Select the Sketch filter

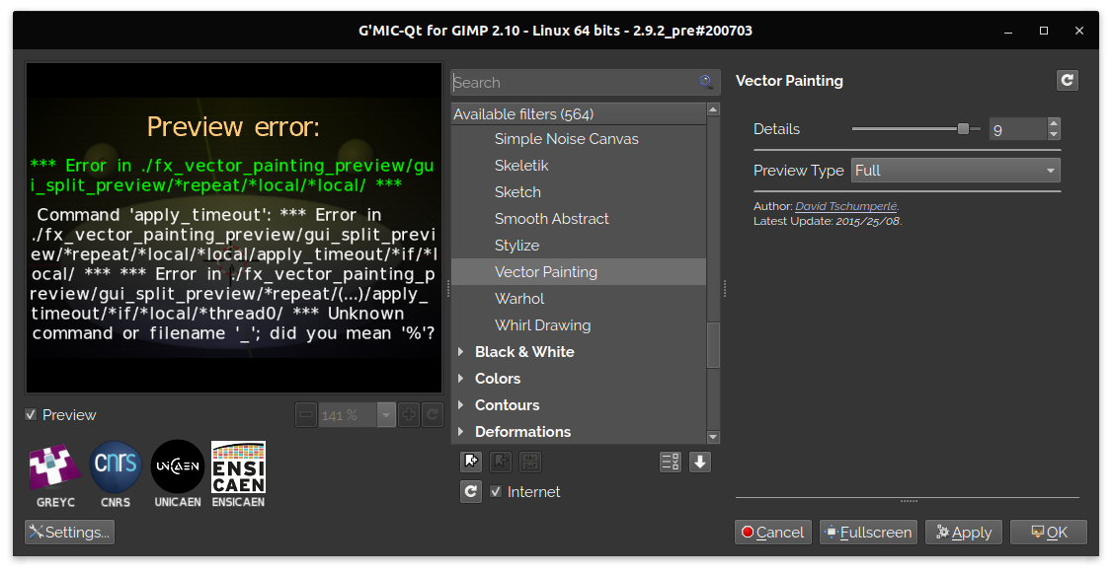(579, 192)
